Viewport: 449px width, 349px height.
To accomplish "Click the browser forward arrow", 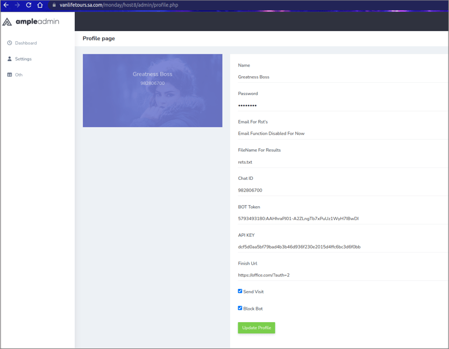I will [x=17, y=5].
